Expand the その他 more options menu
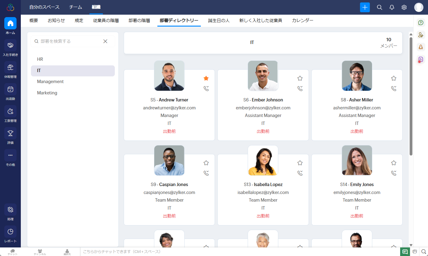This screenshot has width=428, height=256. point(10,155)
